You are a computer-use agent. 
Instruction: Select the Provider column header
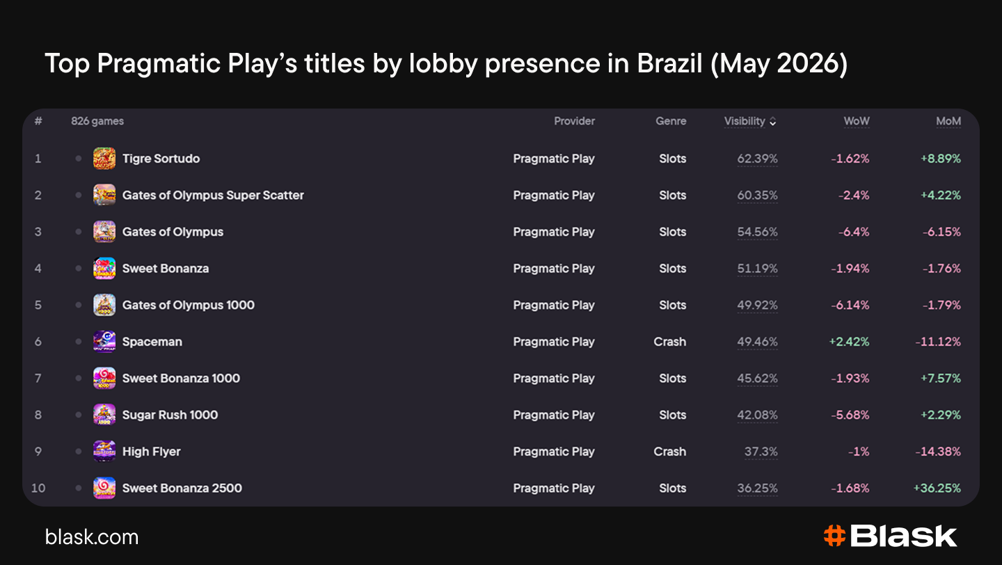574,121
